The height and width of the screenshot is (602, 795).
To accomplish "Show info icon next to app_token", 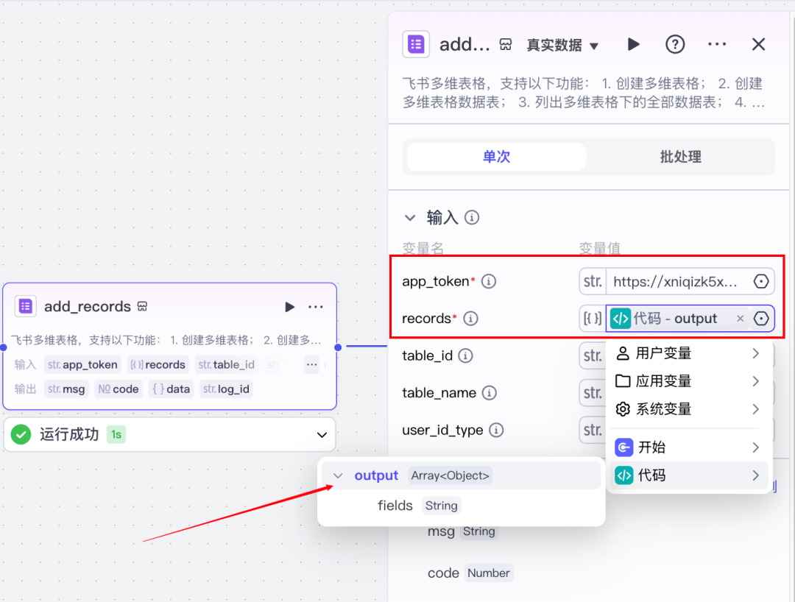I will coord(489,281).
